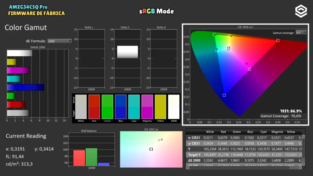The width and height of the screenshot is (313, 176).
Task: Select the Target Y row header
Action: [194, 155]
